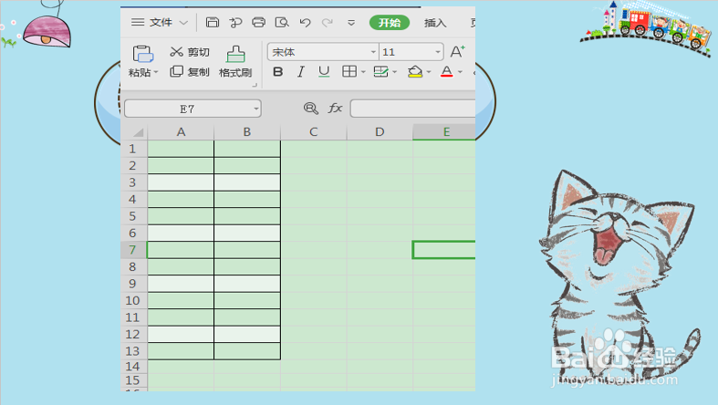The width and height of the screenshot is (718, 405).
Task: Click cell B9
Action: click(247, 284)
